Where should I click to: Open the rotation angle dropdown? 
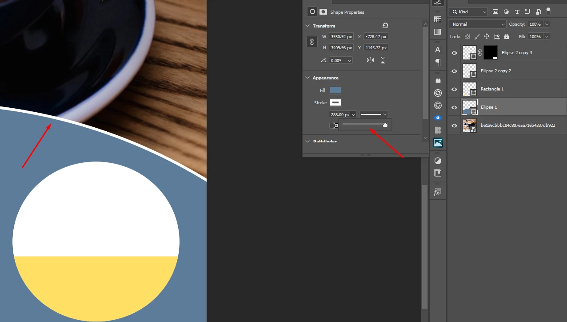(349, 60)
